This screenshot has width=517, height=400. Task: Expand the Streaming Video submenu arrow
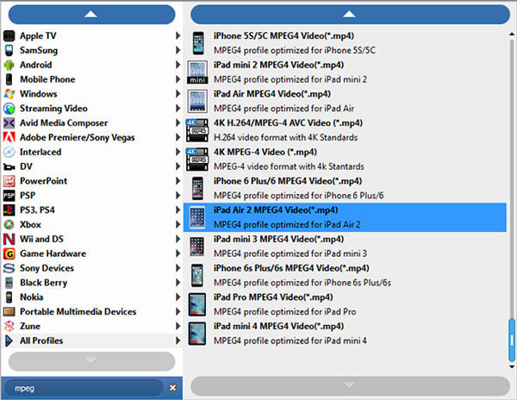(x=178, y=109)
